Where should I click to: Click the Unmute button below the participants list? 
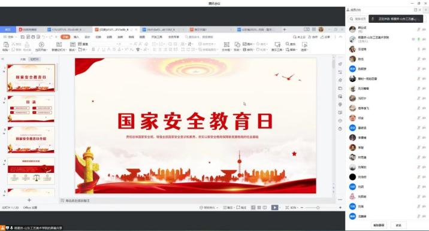(x=379, y=225)
